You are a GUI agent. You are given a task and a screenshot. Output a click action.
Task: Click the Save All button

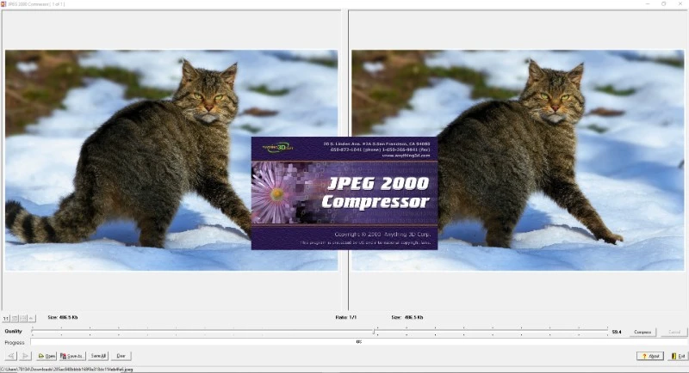coord(98,356)
